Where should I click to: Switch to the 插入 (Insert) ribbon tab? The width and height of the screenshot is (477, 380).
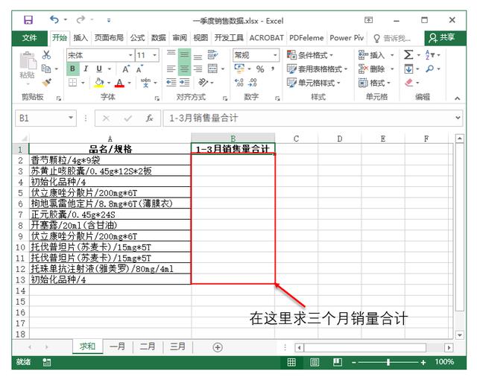(80, 38)
